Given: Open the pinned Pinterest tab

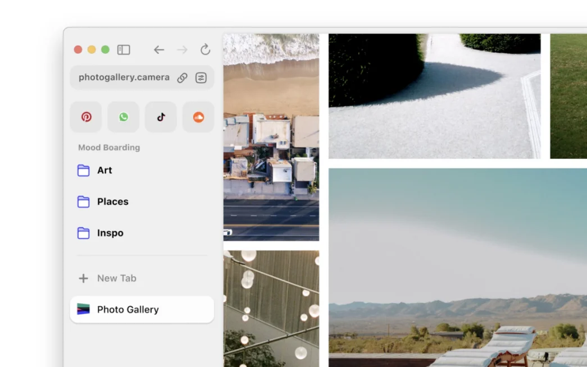Looking at the screenshot, I should (x=86, y=117).
